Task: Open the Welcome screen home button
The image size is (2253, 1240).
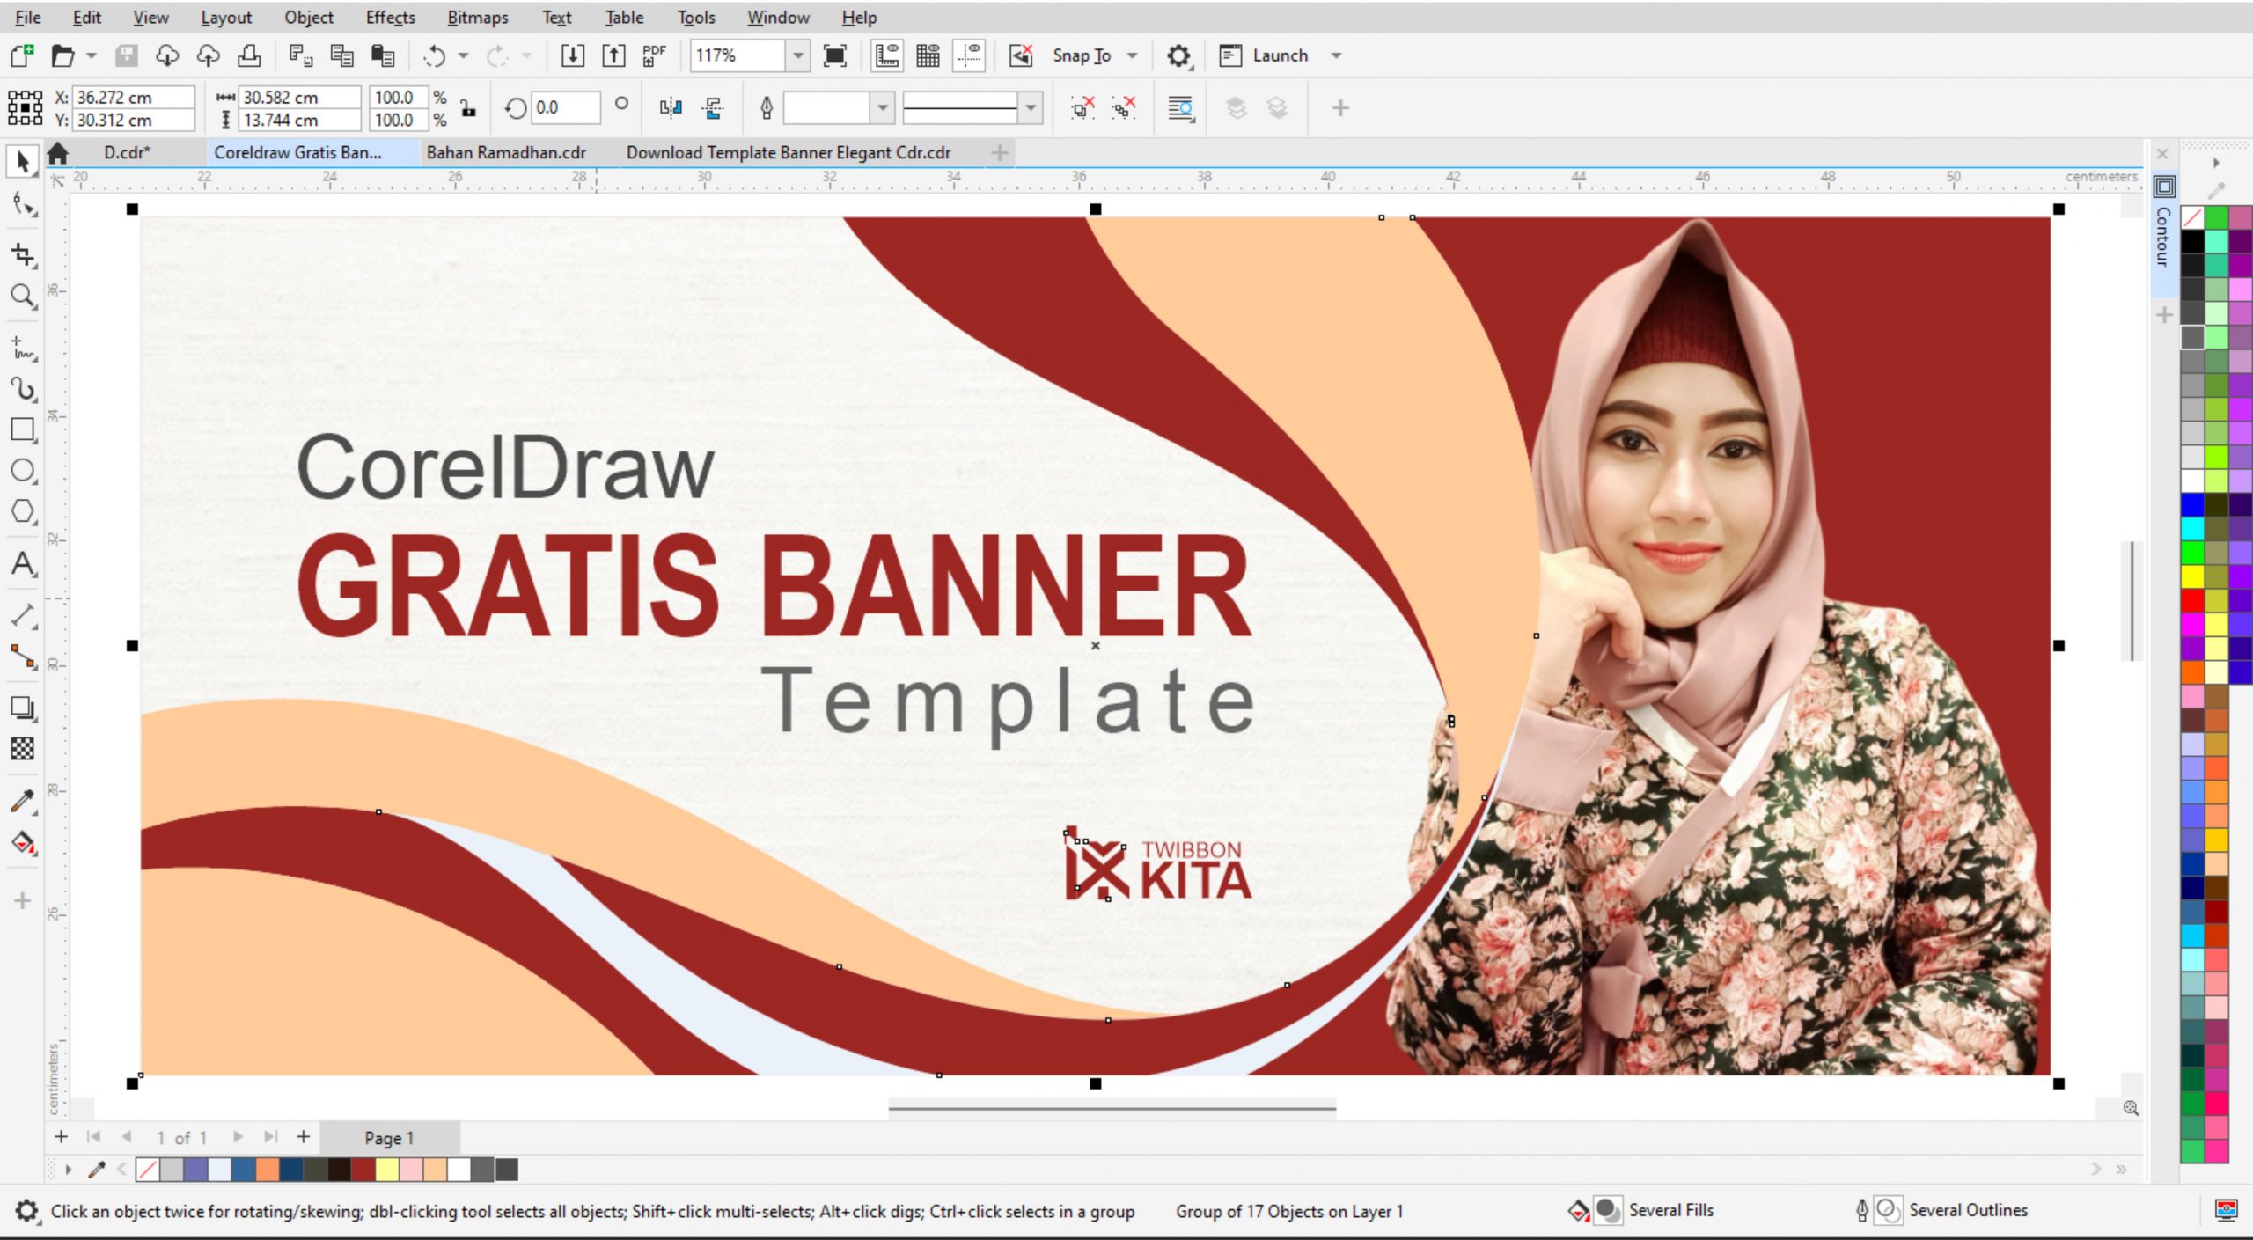Action: click(58, 153)
